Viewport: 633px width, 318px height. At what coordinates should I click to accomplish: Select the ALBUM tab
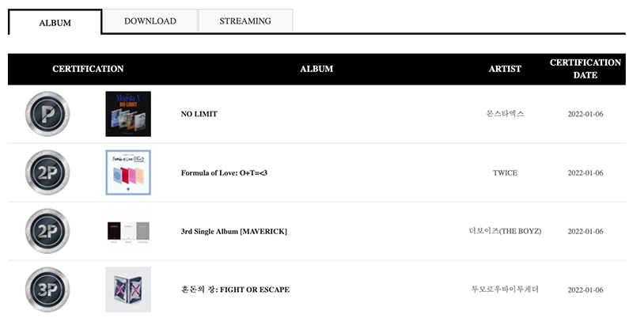pyautogui.click(x=55, y=23)
